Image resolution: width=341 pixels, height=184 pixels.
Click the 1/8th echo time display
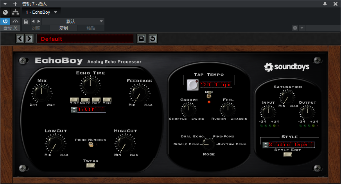(92, 110)
